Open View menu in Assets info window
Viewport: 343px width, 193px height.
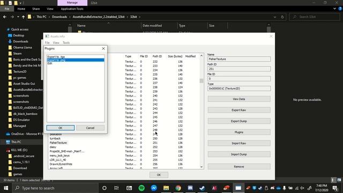(56, 43)
